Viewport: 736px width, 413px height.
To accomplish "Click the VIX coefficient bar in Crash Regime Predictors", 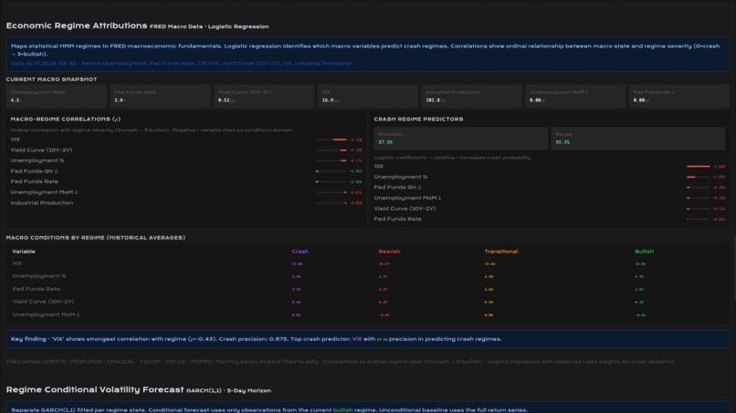I will click(698, 166).
